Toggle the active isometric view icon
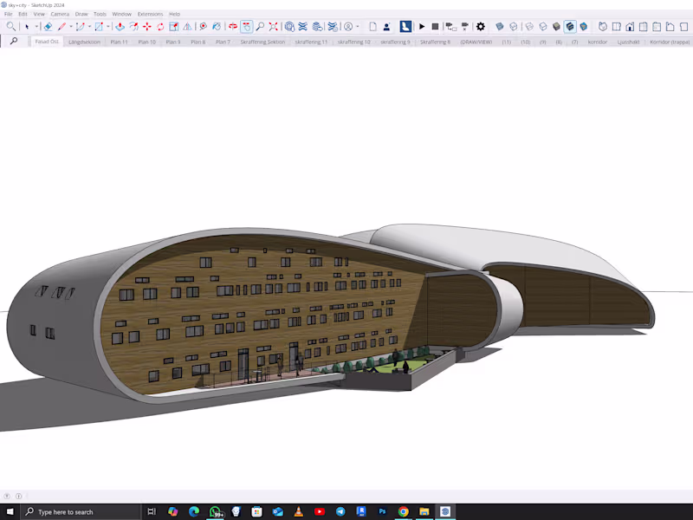This screenshot has width=693, height=520. click(568, 26)
